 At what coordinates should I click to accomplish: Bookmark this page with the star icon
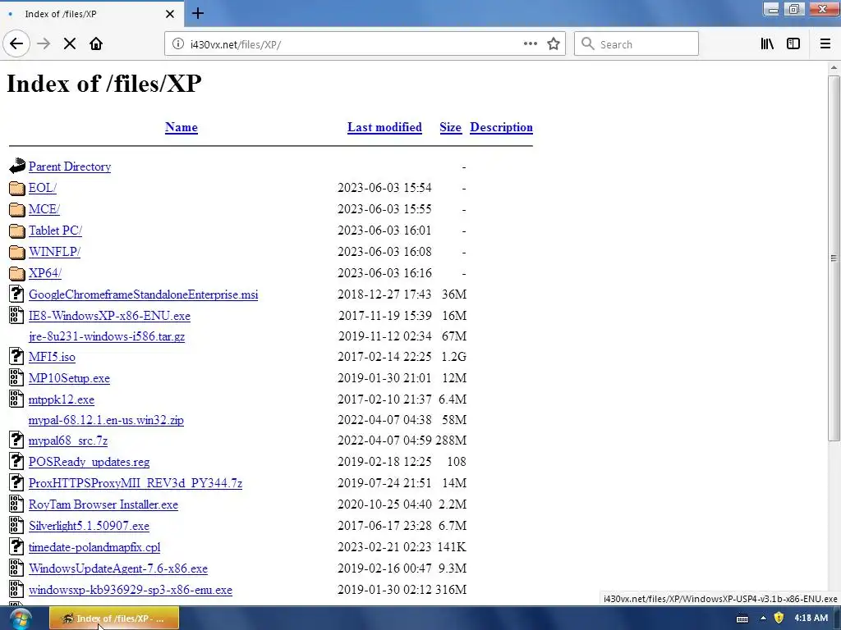[x=554, y=44]
